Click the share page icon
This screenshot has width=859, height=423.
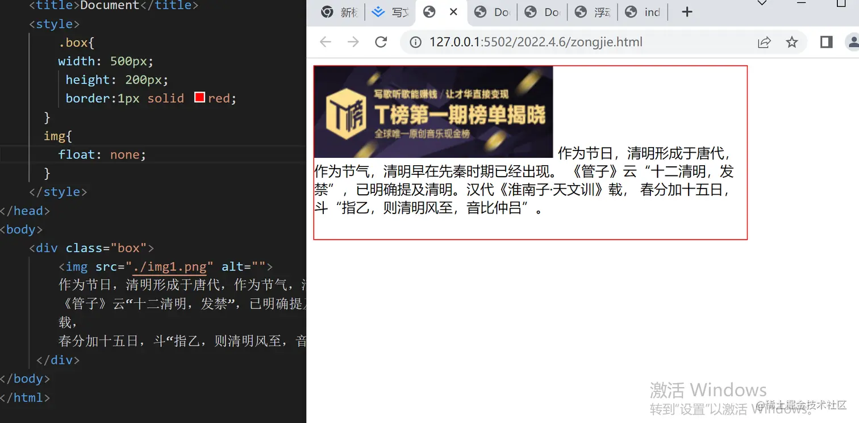pos(764,42)
